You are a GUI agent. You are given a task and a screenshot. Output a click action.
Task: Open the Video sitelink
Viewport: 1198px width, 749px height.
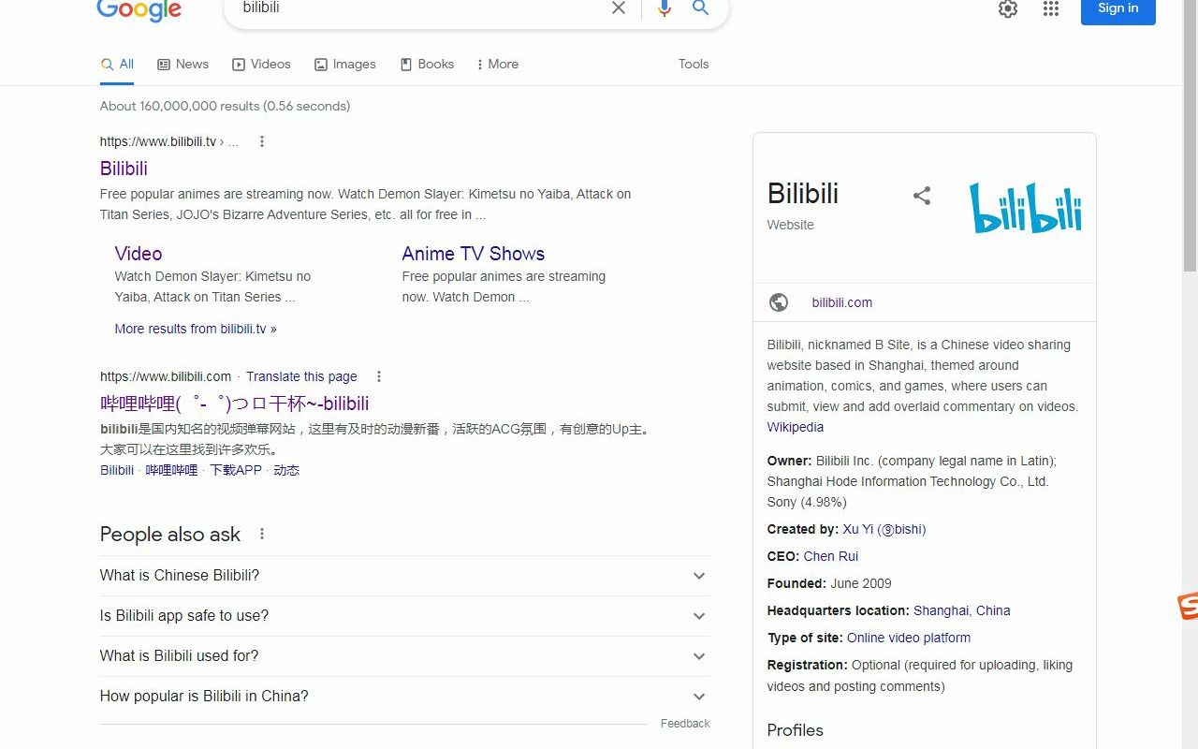click(x=139, y=254)
